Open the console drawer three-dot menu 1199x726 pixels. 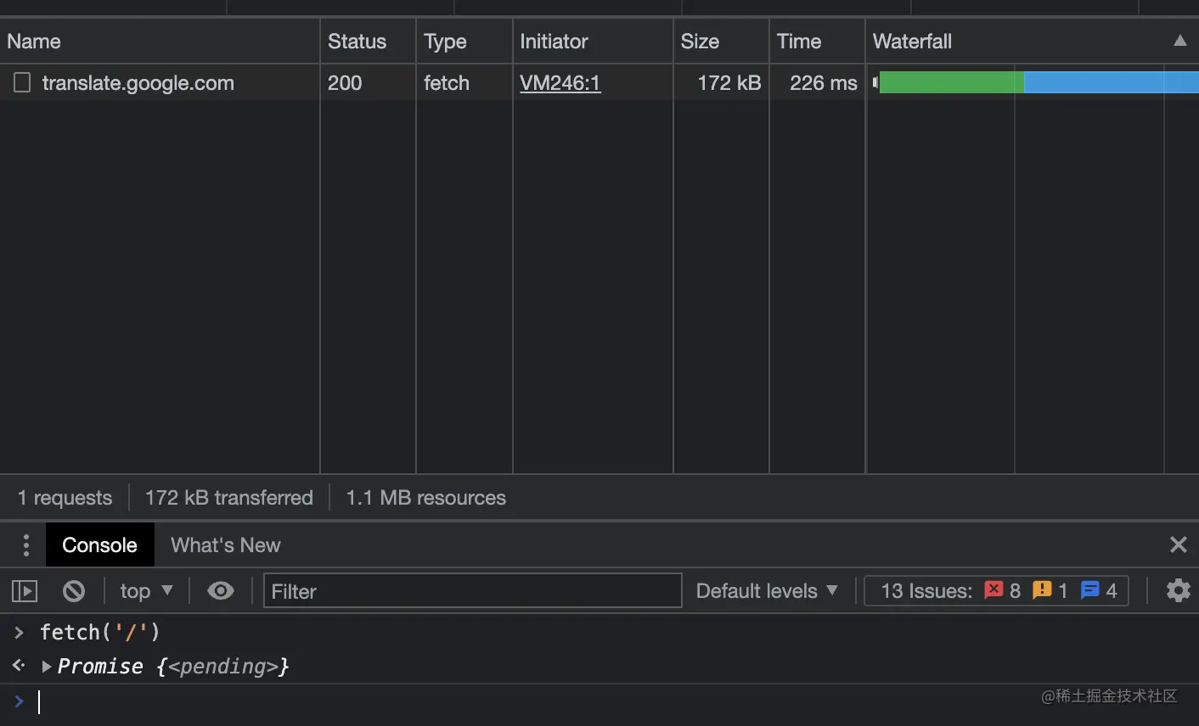[26, 544]
